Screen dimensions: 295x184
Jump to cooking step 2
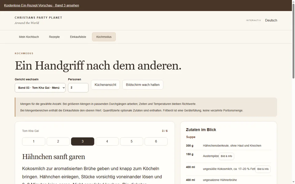(x=58, y=141)
